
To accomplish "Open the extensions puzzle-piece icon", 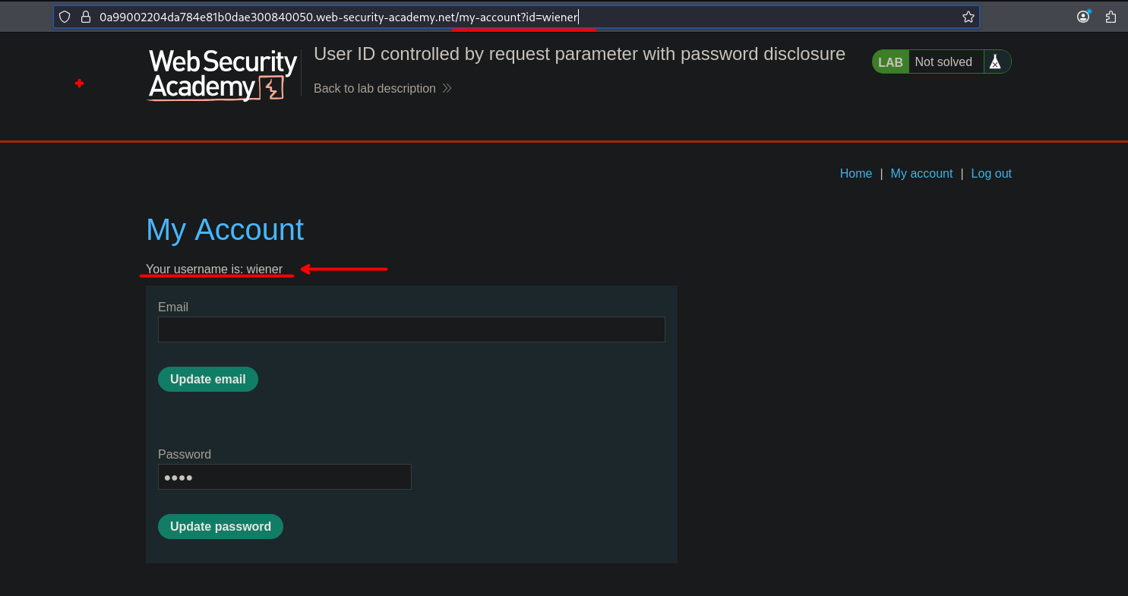I will pyautogui.click(x=1111, y=17).
